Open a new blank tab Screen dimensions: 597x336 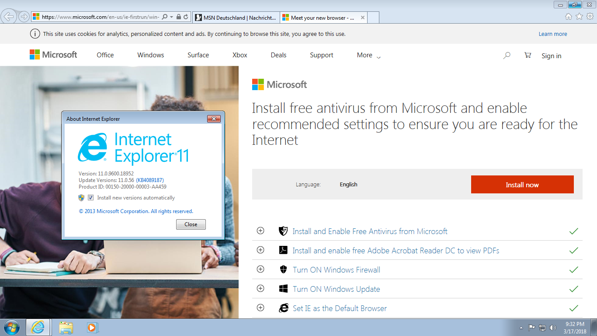click(373, 18)
